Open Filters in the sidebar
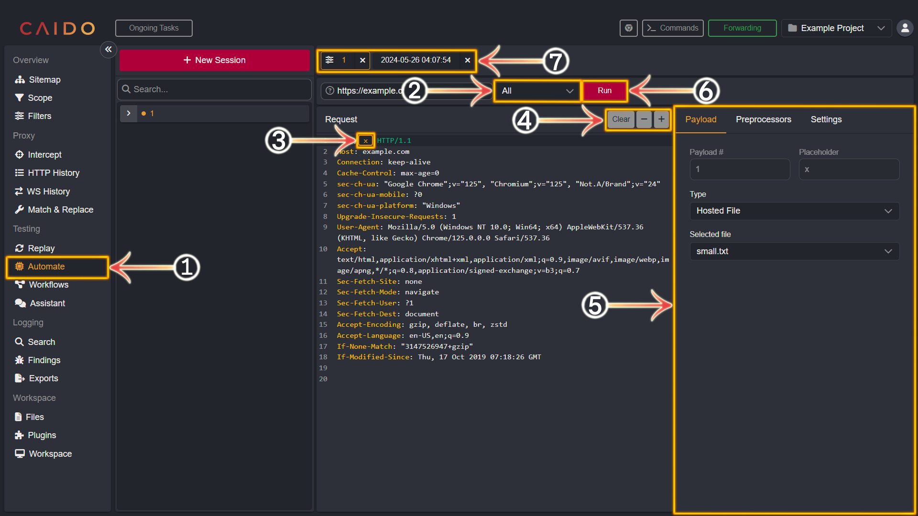This screenshot has height=516, width=918. (33, 116)
